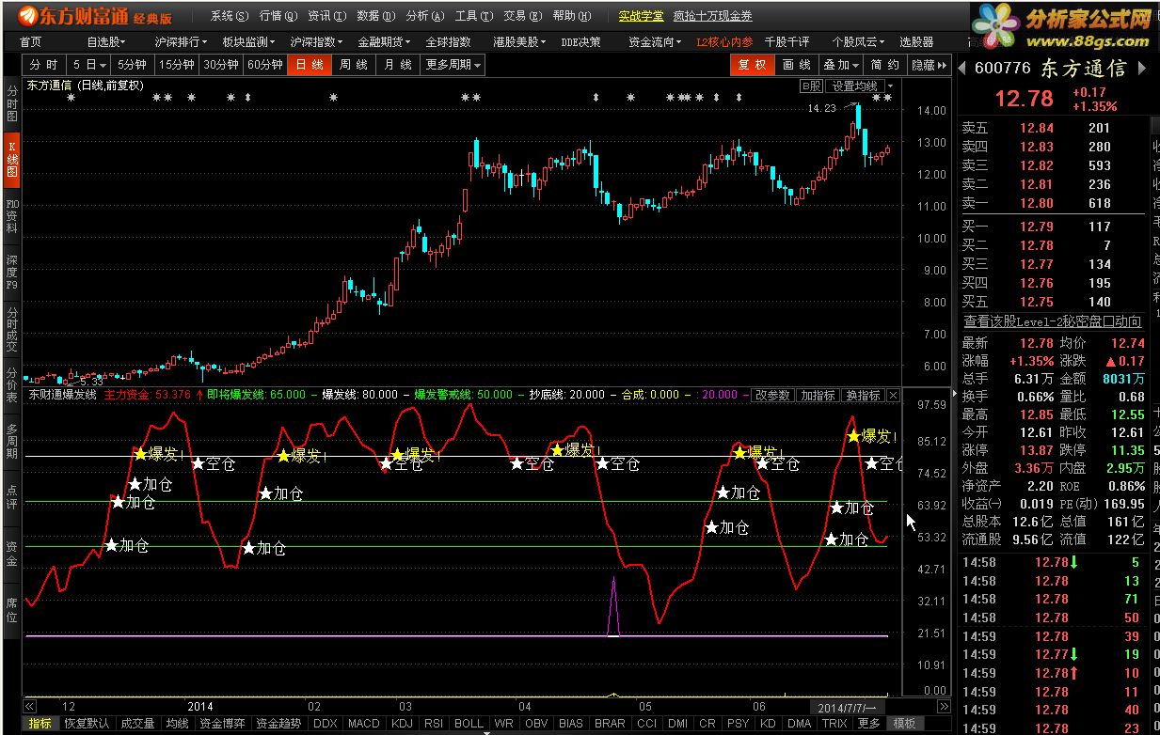Show the previous stock using left arrow

coord(962,68)
